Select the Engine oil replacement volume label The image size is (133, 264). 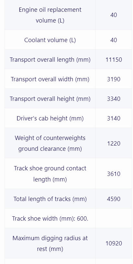50,15
